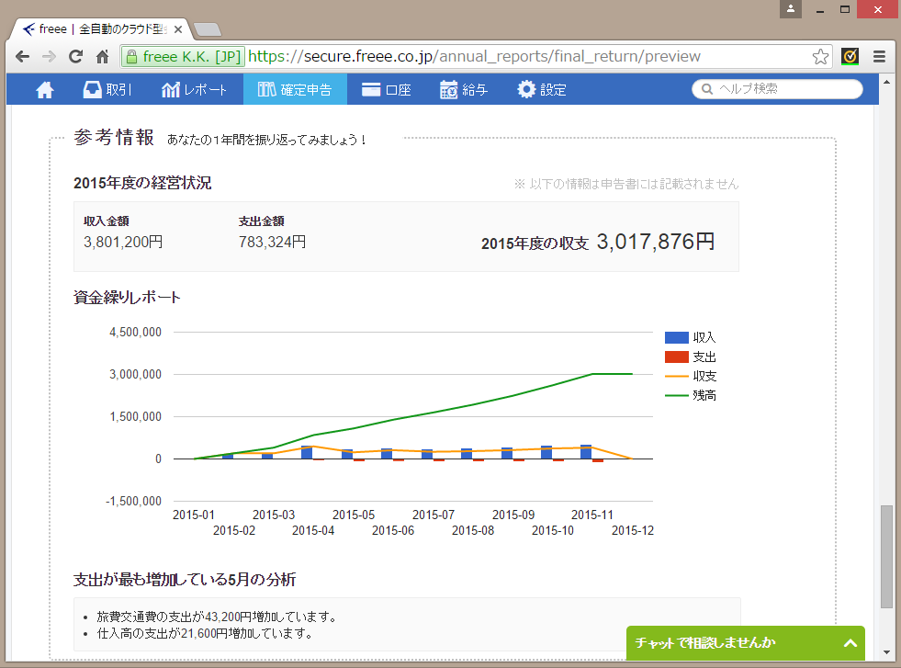The height and width of the screenshot is (668, 901).
Task: Open the Chrome hamburger menu
Action: pyautogui.click(x=879, y=56)
